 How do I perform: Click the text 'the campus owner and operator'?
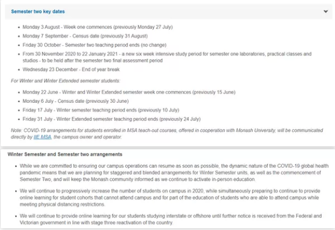click(88, 137)
